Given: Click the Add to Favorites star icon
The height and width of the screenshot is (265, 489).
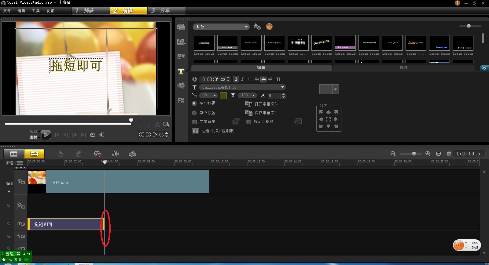Looking at the screenshot, I should pos(257,27).
